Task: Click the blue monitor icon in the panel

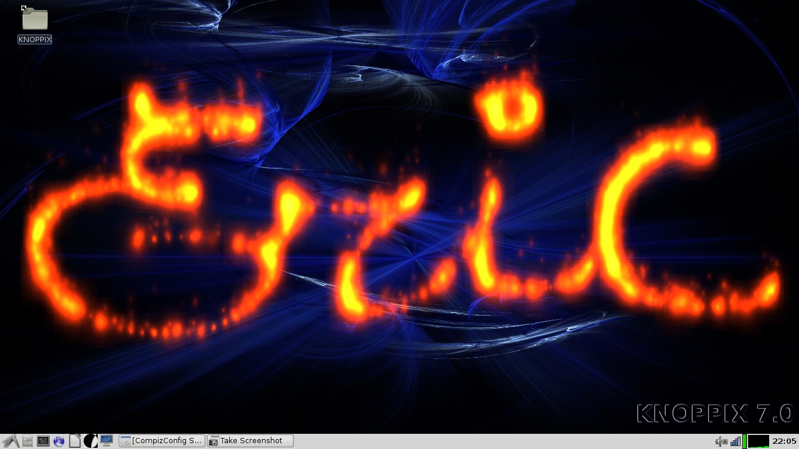Action: point(106,440)
